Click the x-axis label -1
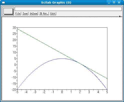 coord(53,92)
